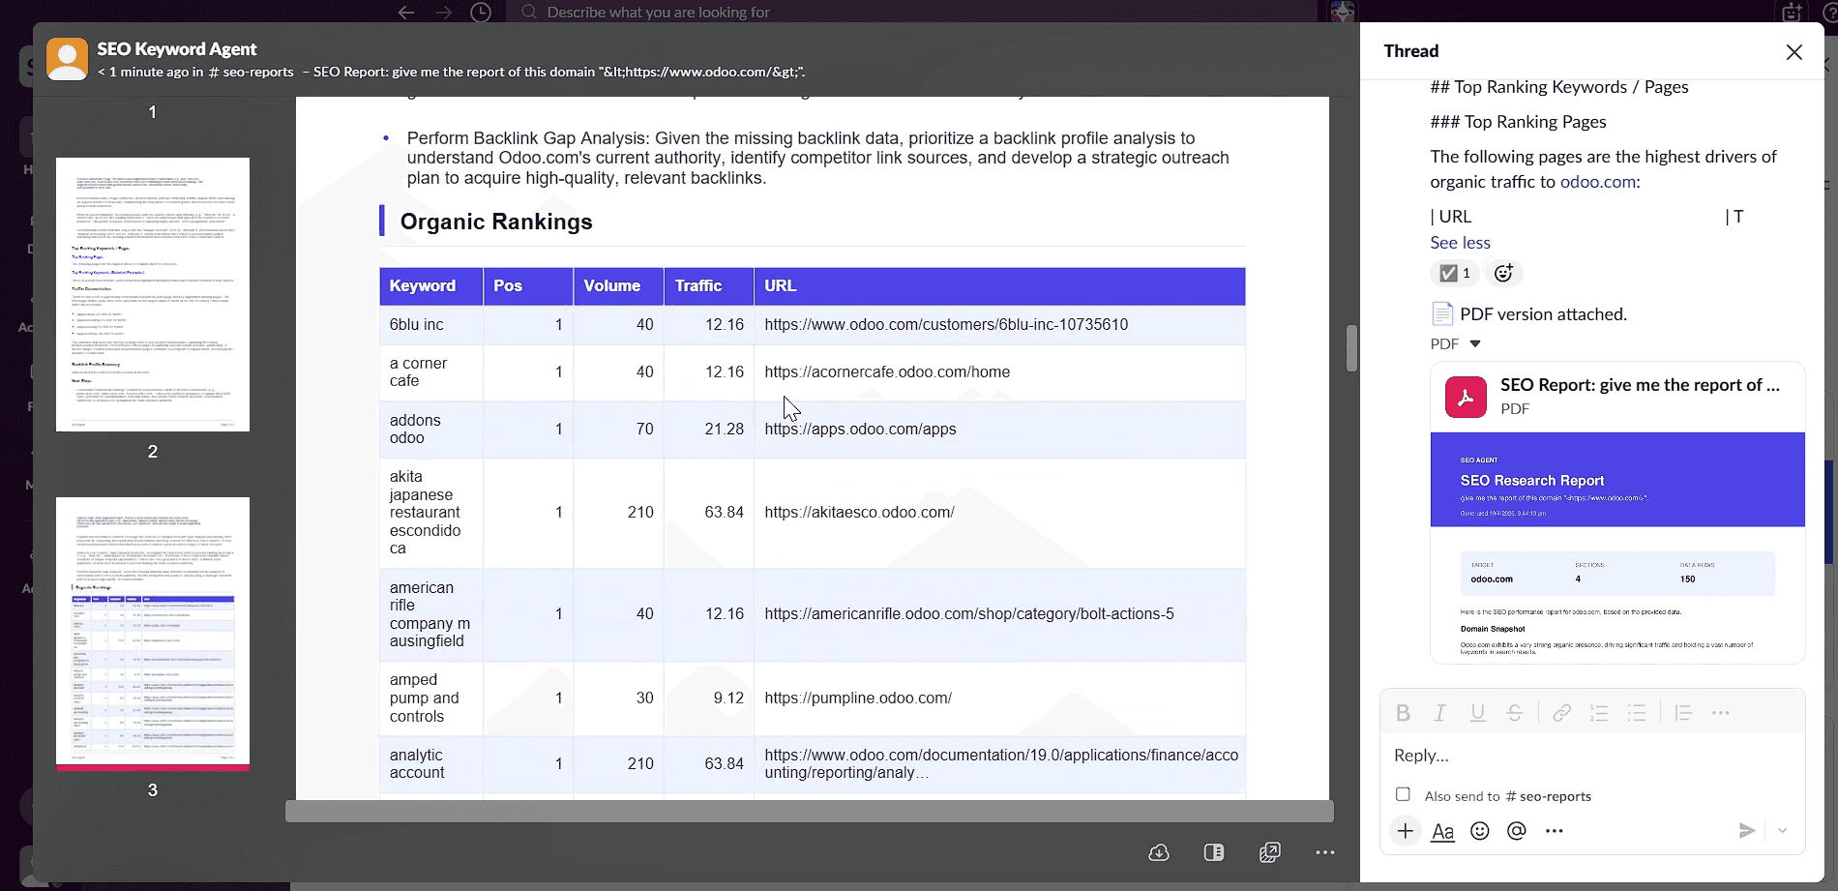This screenshot has height=891, width=1838.
Task: Click the horizontal scrollbar below the PDF
Action: pos(809,811)
